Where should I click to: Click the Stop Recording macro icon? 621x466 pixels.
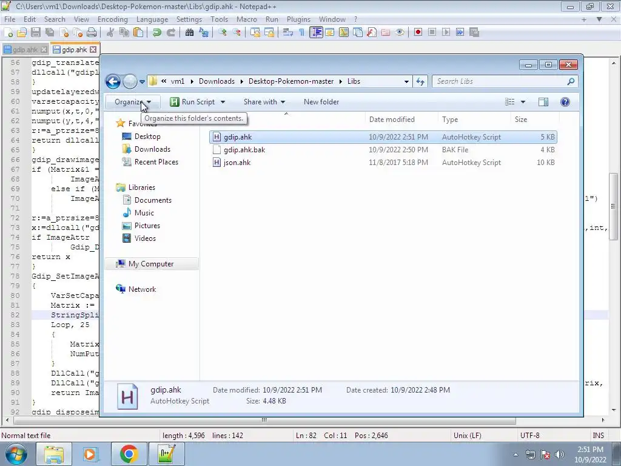click(432, 33)
